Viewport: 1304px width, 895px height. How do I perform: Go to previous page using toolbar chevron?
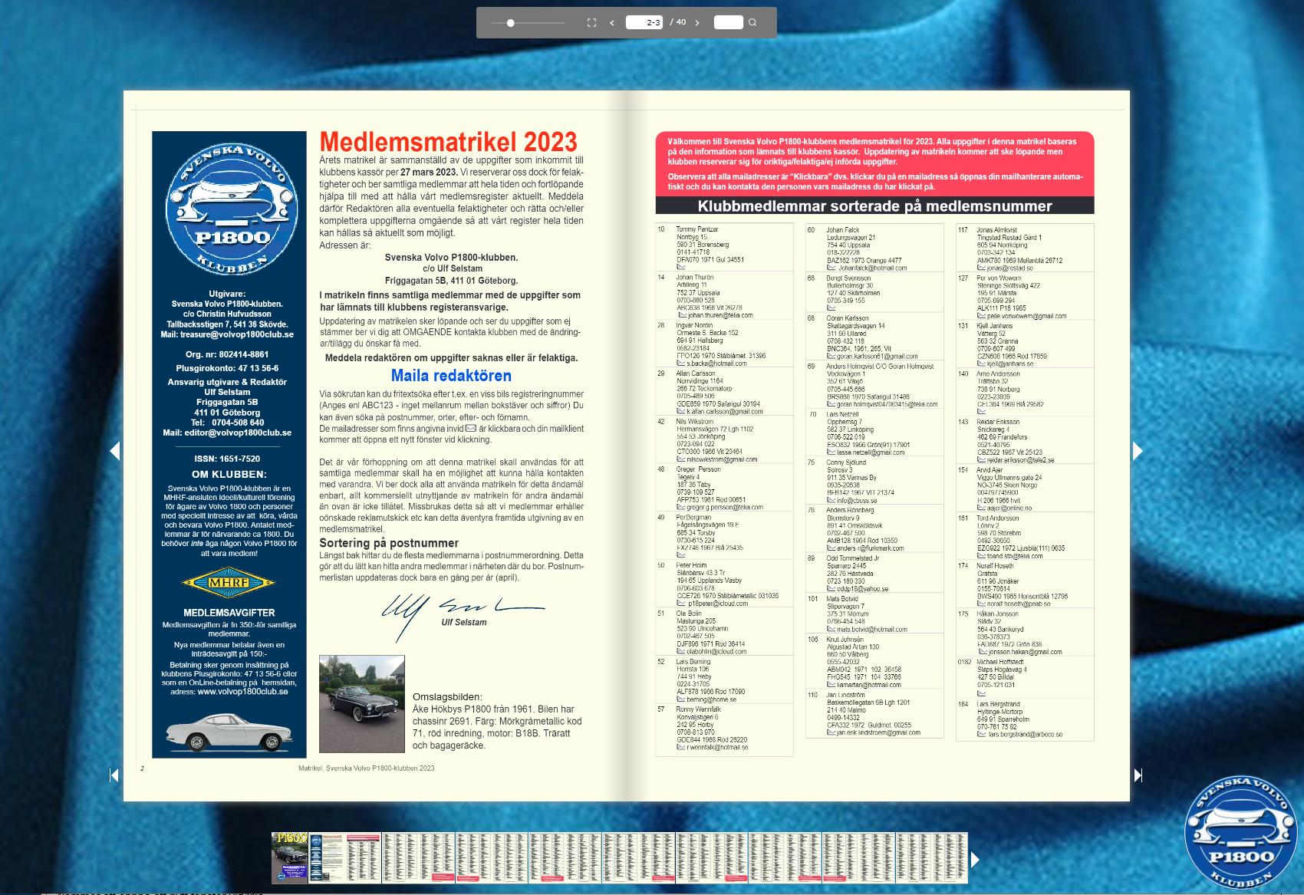pyautogui.click(x=612, y=23)
